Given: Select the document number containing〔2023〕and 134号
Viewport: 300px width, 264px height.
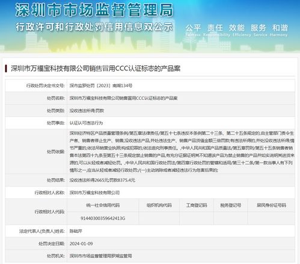Looking at the screenshot, I should (x=101, y=86).
